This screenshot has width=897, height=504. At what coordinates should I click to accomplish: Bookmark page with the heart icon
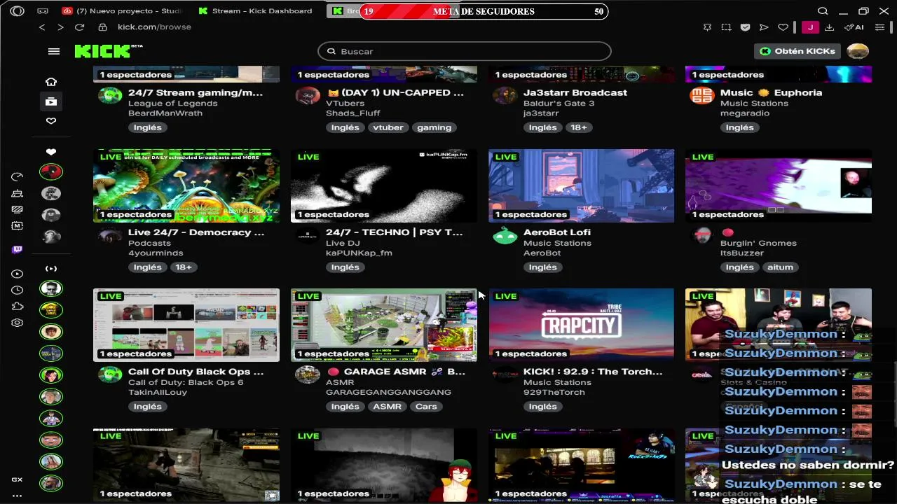click(x=783, y=27)
